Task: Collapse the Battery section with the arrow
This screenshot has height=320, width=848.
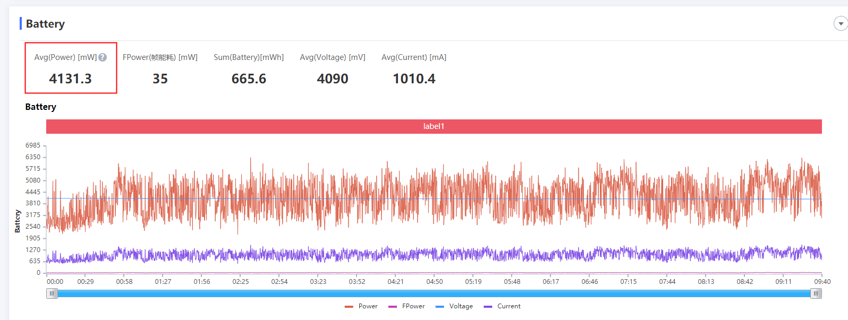Action: (841, 24)
